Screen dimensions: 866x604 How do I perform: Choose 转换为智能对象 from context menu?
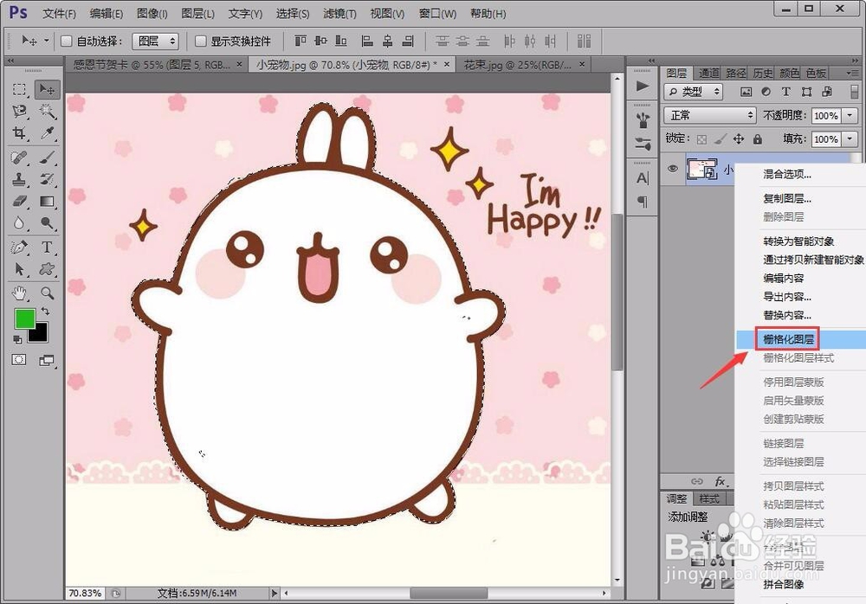coord(798,241)
